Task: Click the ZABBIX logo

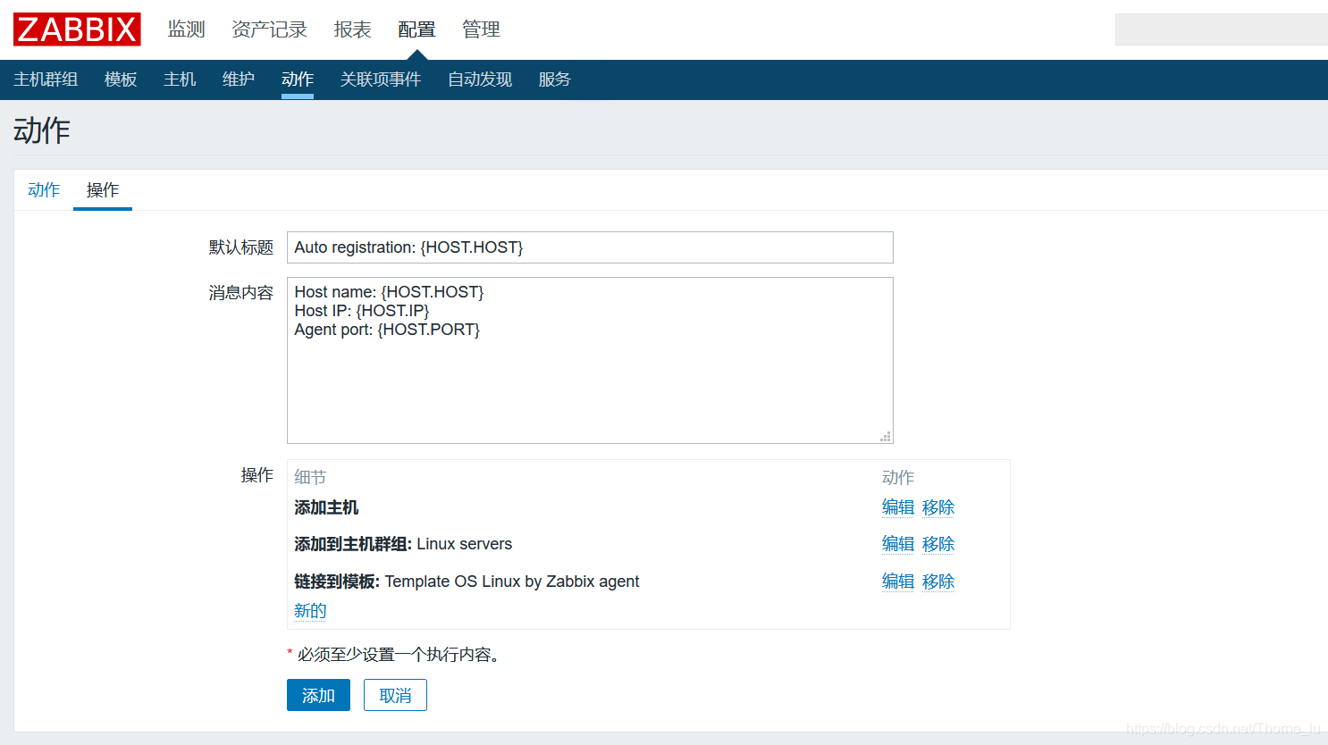Action: tap(77, 29)
